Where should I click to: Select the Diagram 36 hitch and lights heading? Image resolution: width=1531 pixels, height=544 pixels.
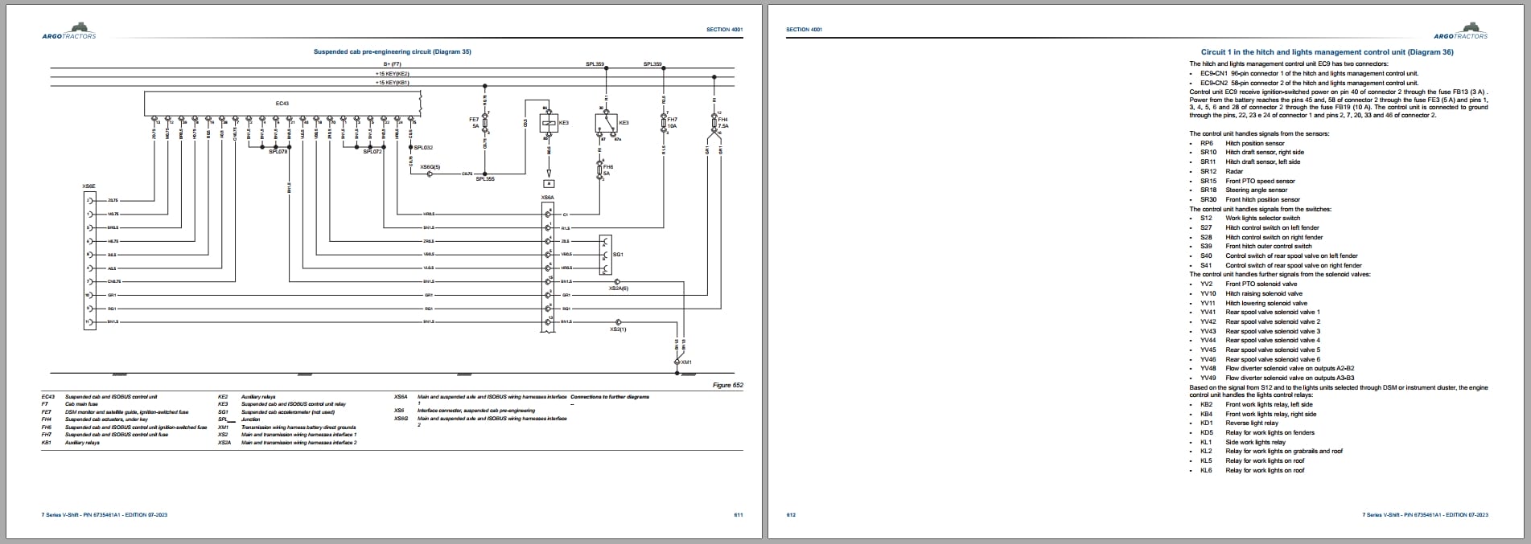click(x=1327, y=52)
